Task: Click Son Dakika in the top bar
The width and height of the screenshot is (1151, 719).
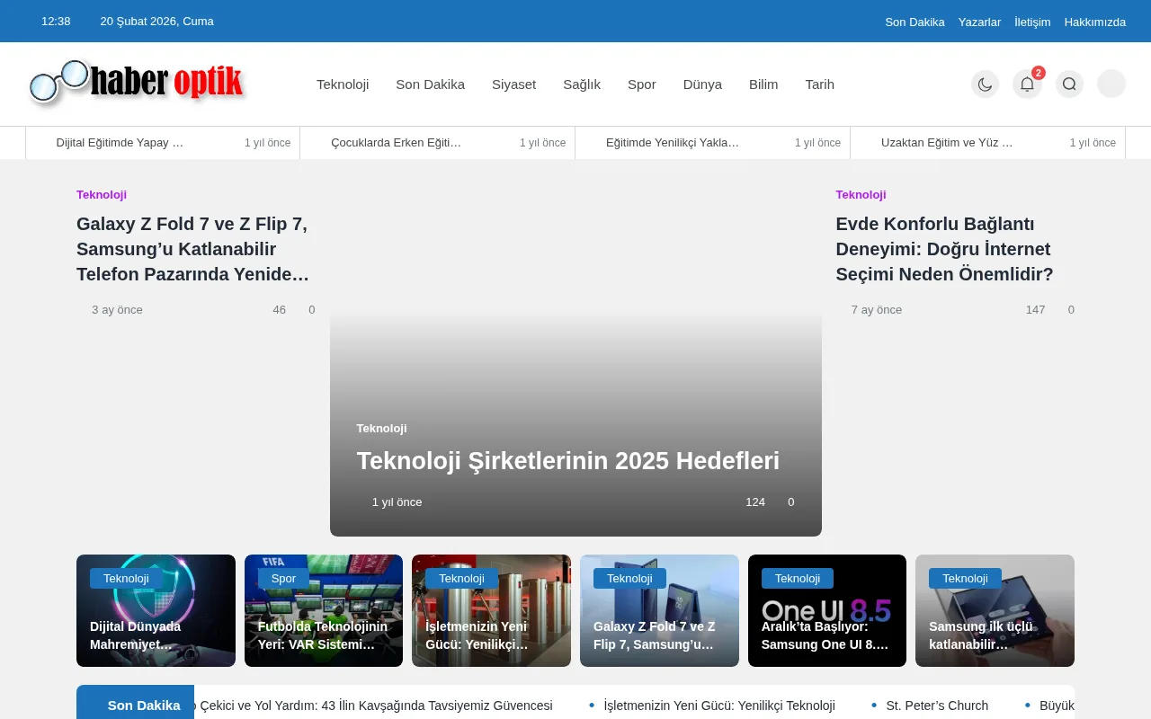Action: tap(915, 22)
